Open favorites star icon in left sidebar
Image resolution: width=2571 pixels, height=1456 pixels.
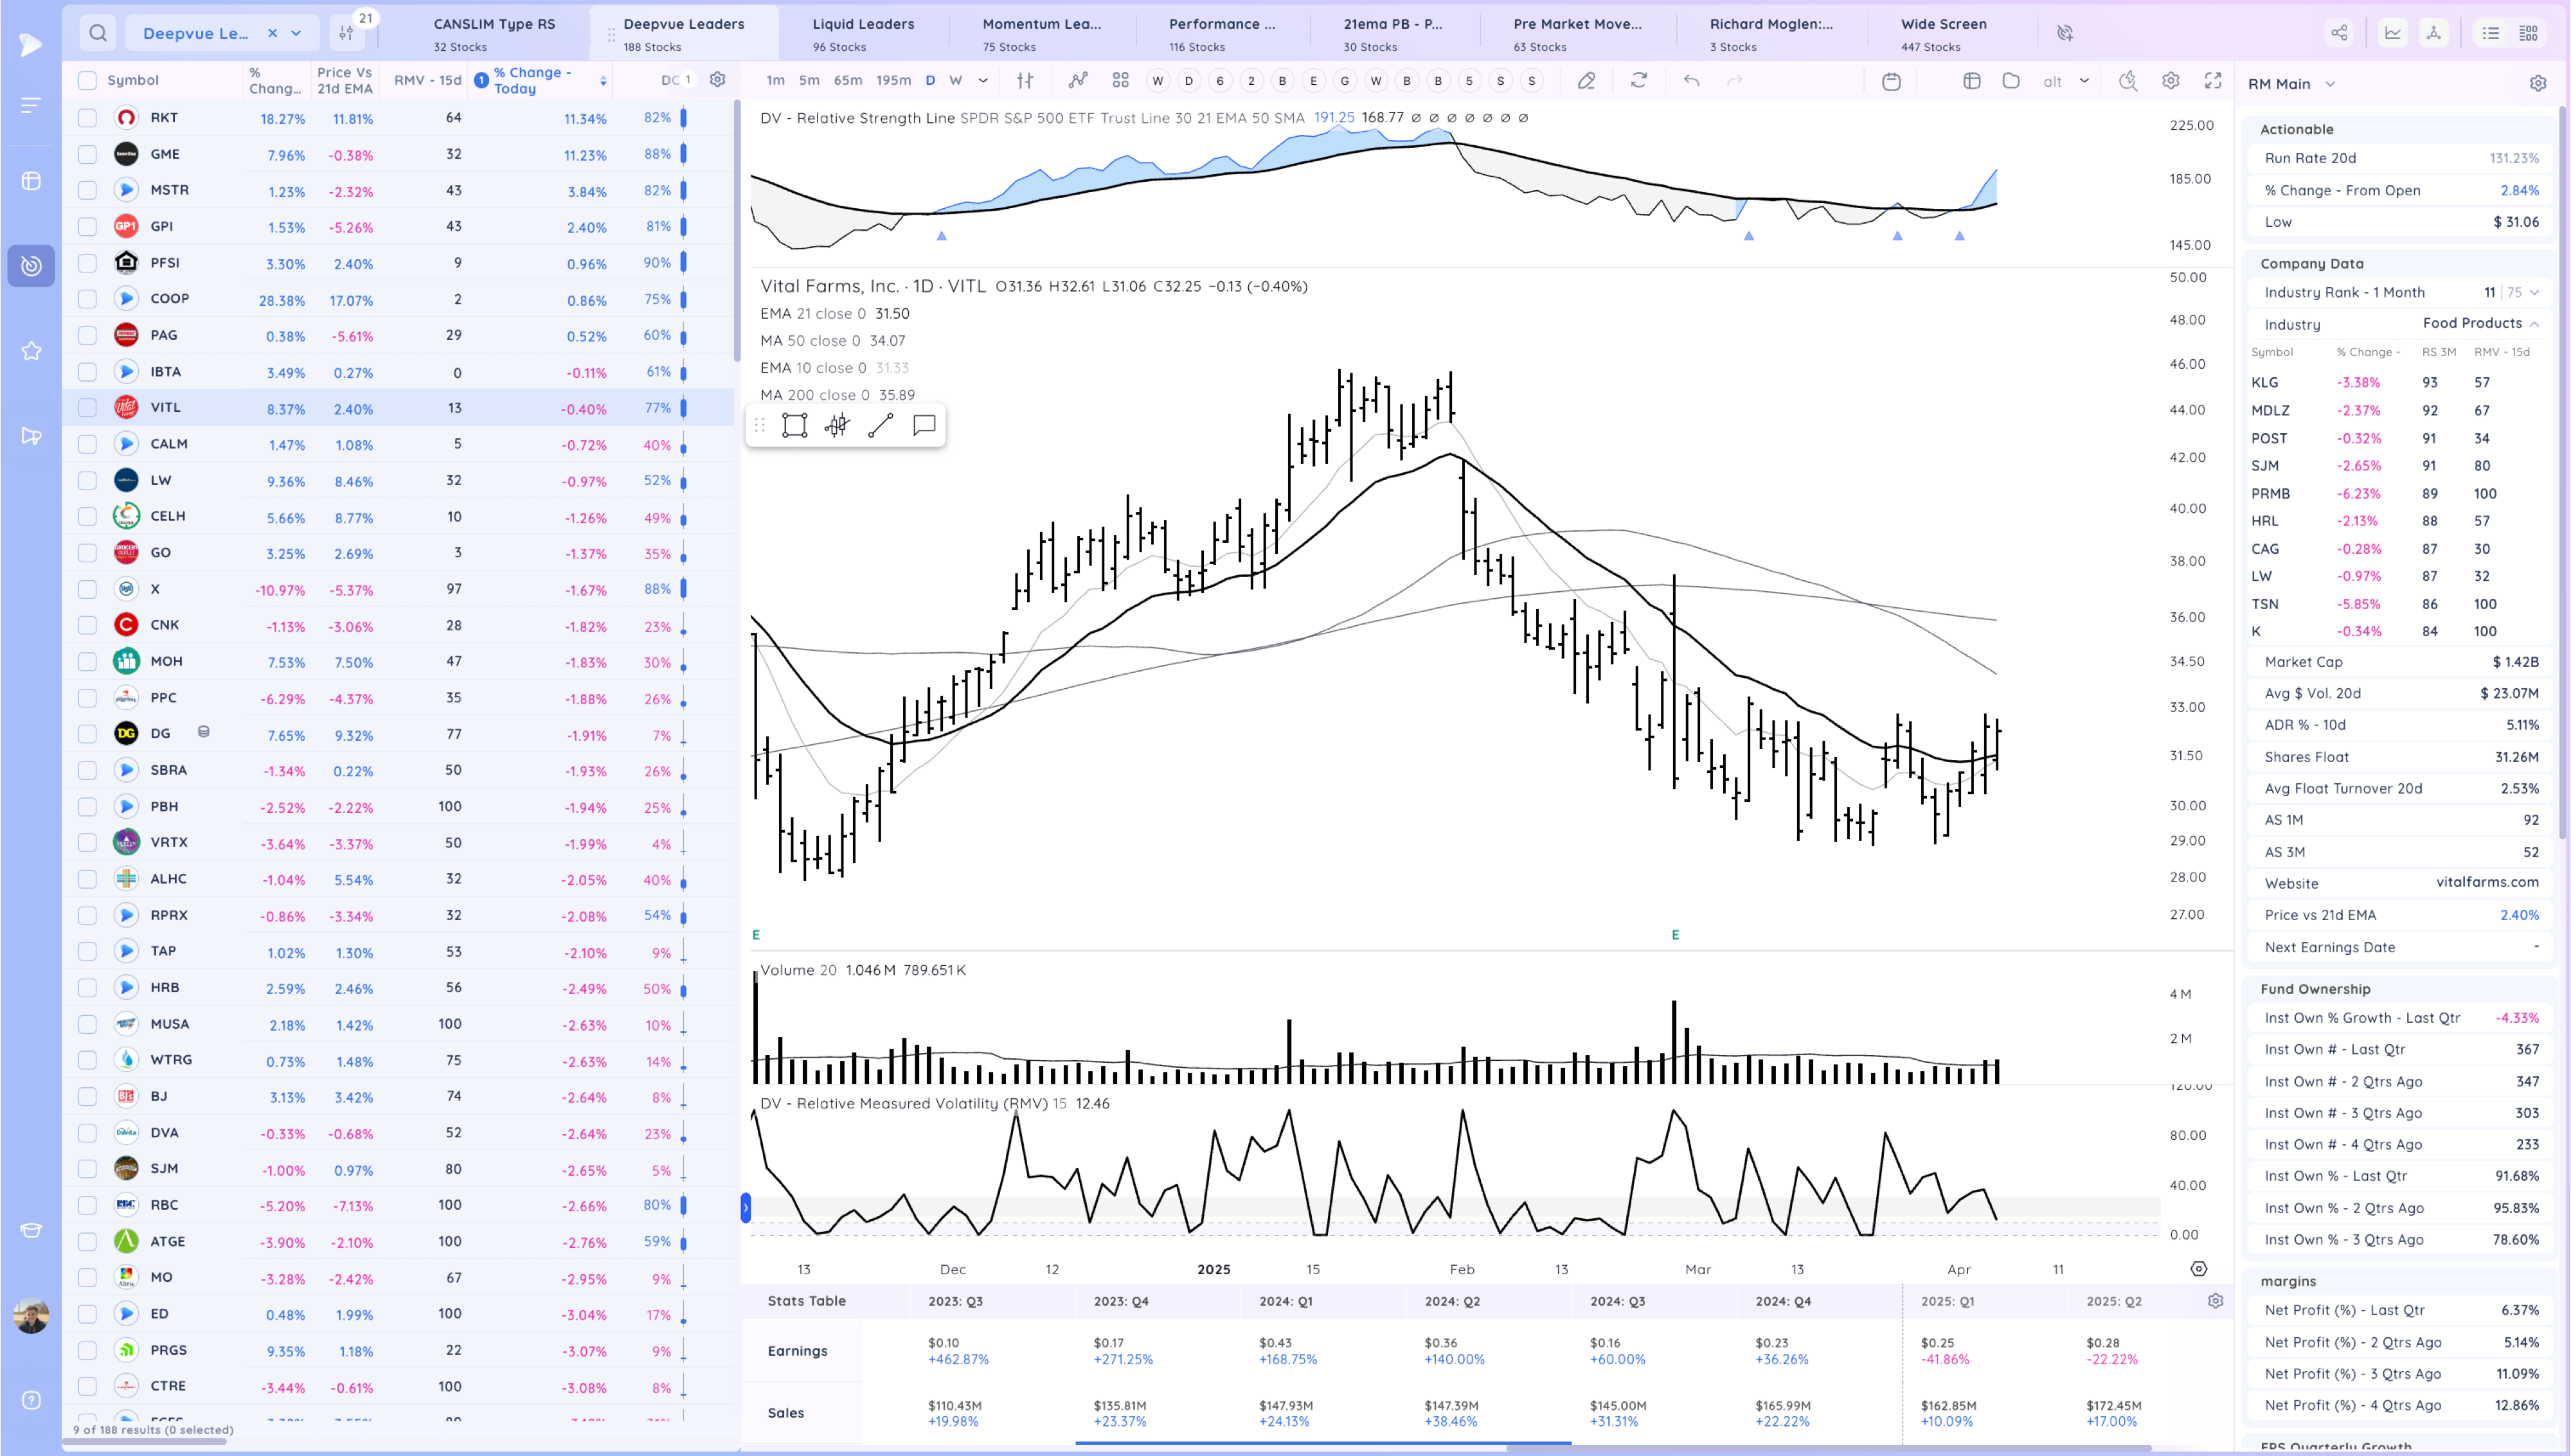(31, 351)
